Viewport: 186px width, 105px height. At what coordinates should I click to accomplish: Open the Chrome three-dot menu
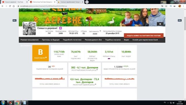coord(183,6)
